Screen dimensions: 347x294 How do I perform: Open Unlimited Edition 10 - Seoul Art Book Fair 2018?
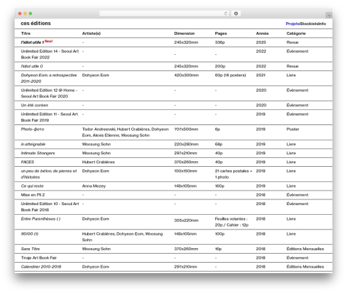[x=50, y=206]
